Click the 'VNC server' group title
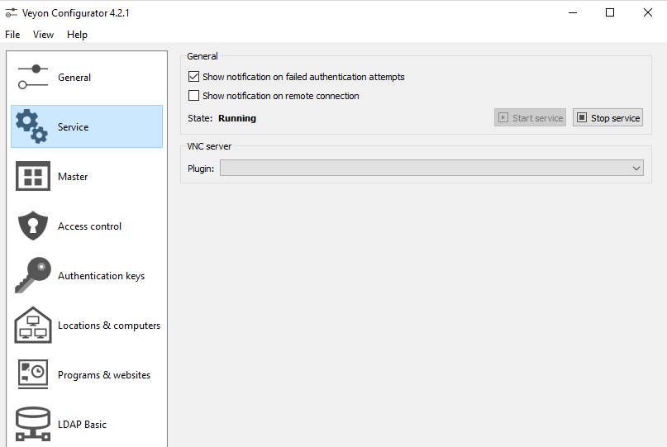The height and width of the screenshot is (447, 667). point(209,146)
